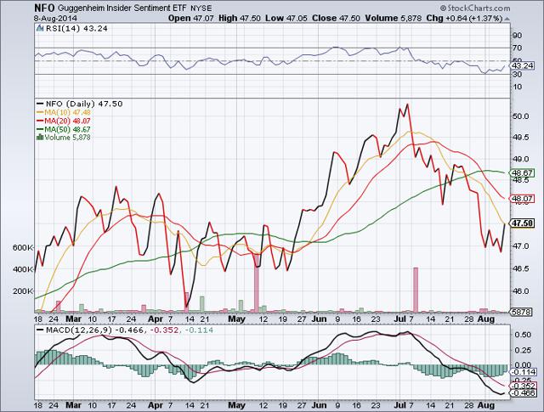This screenshot has height=412, width=544.
Task: Click the red boxed 48.07 price label
Action: point(523,199)
